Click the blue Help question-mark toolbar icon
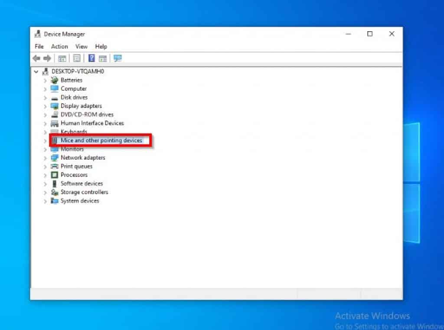Screen dimensions: 444x330 click(91, 58)
